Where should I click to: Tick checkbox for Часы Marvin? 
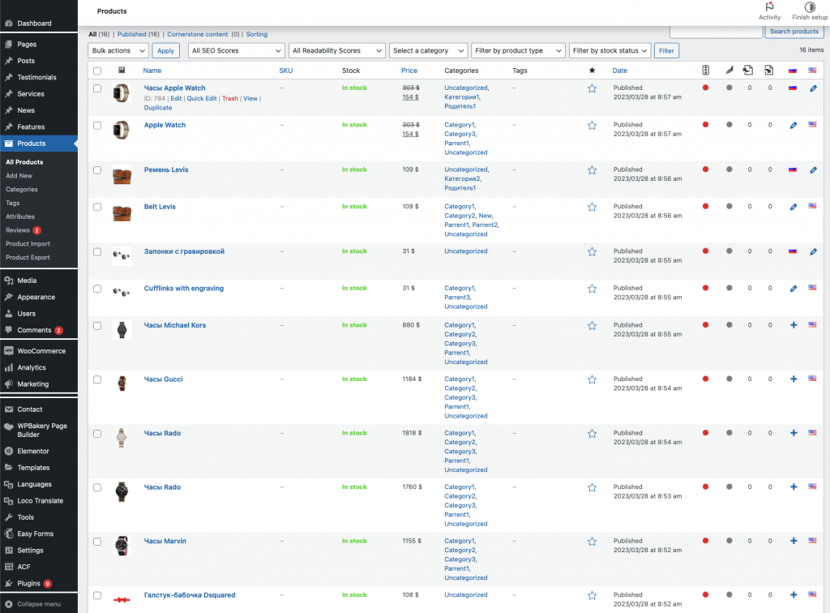point(97,542)
